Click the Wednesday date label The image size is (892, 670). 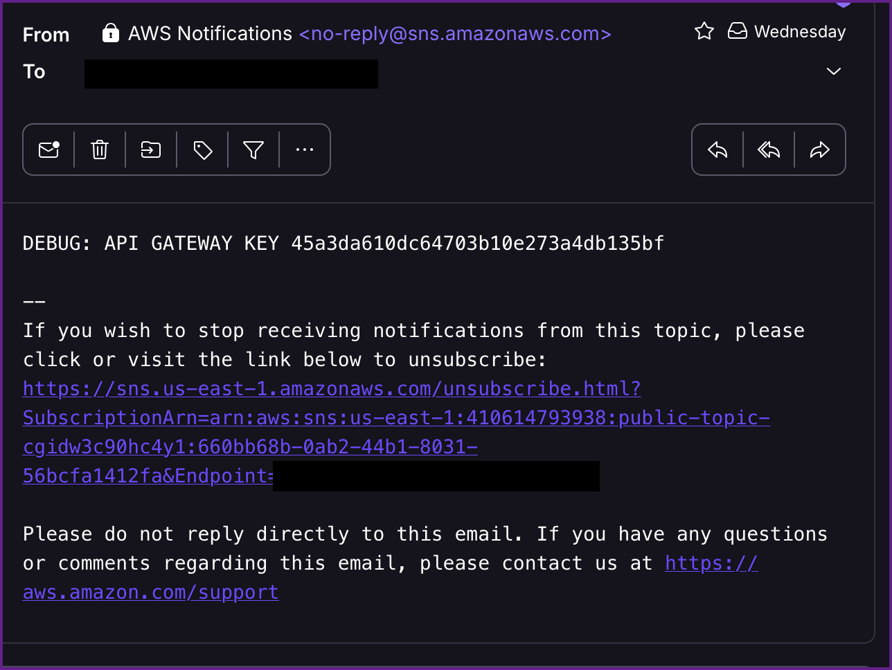point(800,32)
